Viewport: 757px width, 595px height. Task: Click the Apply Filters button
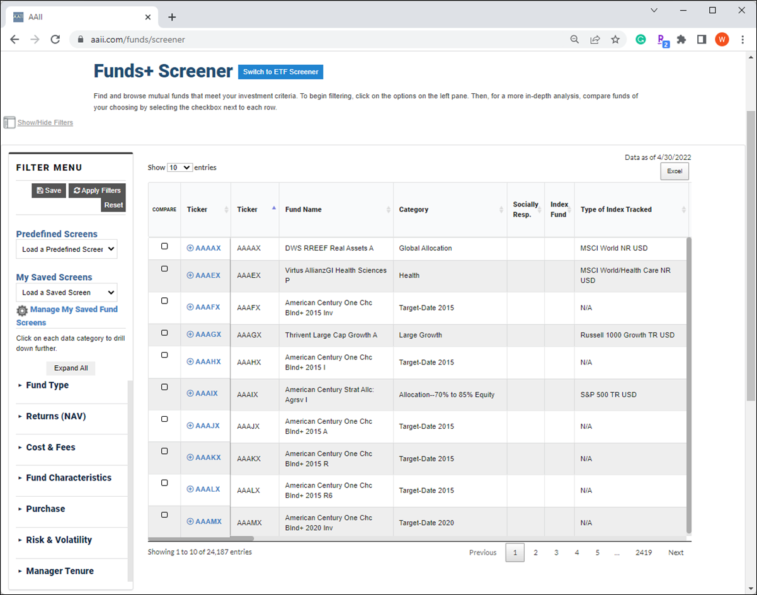tap(97, 190)
